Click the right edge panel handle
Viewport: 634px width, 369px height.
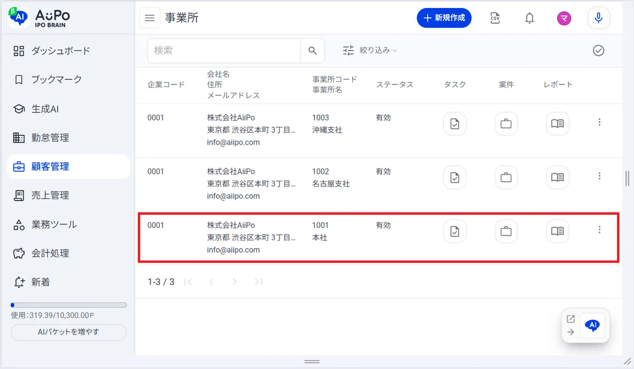coord(628,178)
